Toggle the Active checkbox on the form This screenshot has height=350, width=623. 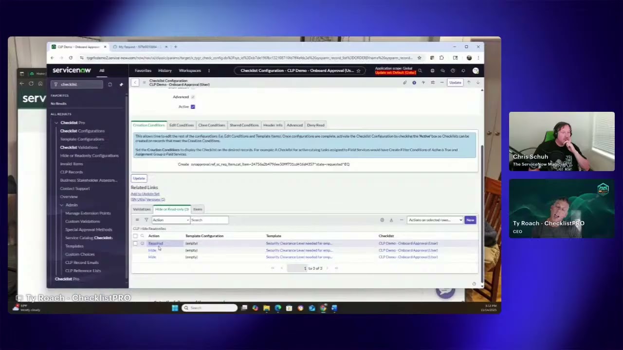click(x=192, y=106)
